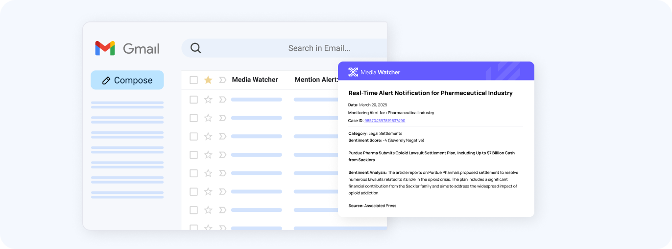Click the search magnifying glass icon
Viewport: 672px width, 249px height.
pos(195,48)
